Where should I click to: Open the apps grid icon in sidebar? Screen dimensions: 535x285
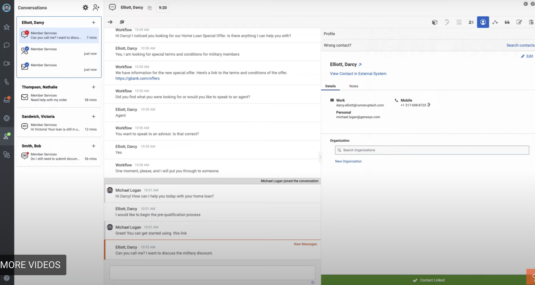click(7, 154)
